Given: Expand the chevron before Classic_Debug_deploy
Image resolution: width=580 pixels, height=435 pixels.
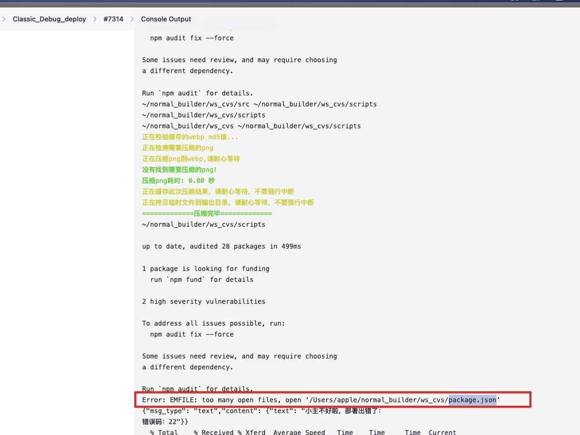Looking at the screenshot, I should 4,19.
